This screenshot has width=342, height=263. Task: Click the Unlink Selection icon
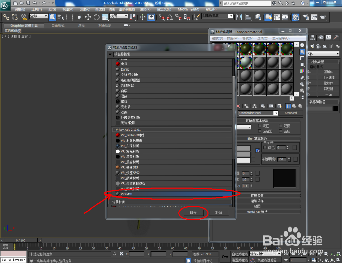click(15, 17)
